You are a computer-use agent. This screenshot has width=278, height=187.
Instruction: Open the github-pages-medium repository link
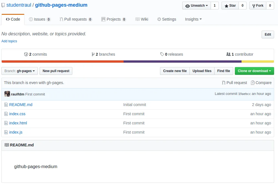[61, 5]
